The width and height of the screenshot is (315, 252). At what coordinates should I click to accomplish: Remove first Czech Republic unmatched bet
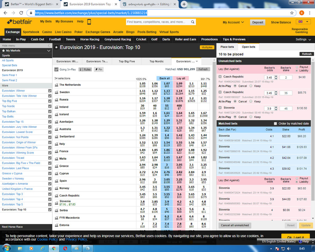coord(220,77)
